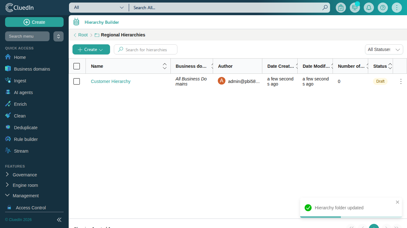Screen dimensions: 407x228
Task: Tick the Customer Hierarchy row checkbox
Action: (x=77, y=81)
